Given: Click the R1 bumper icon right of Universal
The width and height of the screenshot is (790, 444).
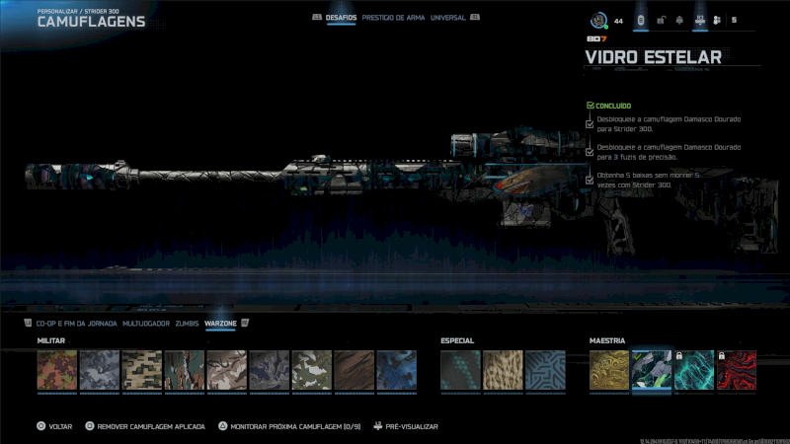Looking at the screenshot, I should point(475,17).
